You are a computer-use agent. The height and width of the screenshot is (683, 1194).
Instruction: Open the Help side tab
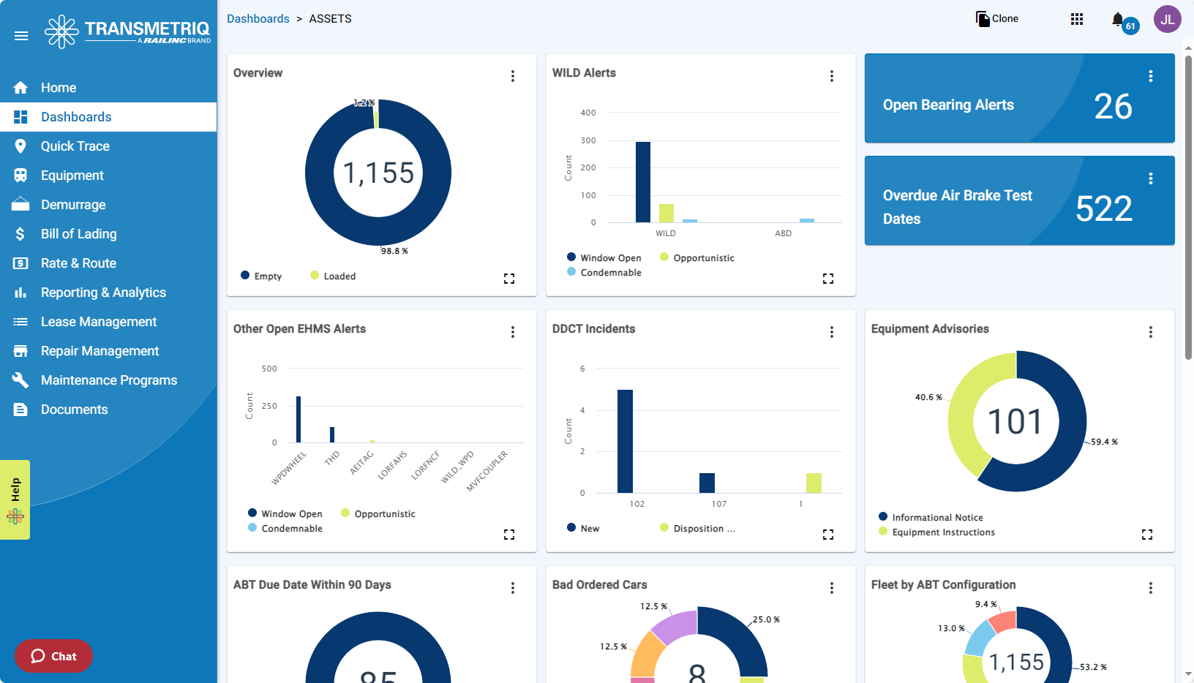(15, 499)
